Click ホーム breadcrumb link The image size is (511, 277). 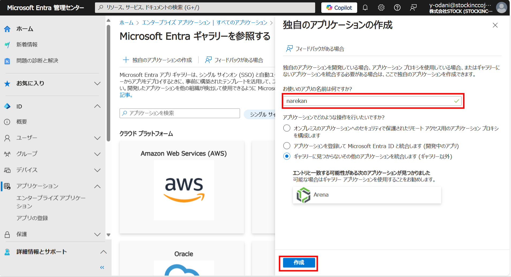(126, 23)
